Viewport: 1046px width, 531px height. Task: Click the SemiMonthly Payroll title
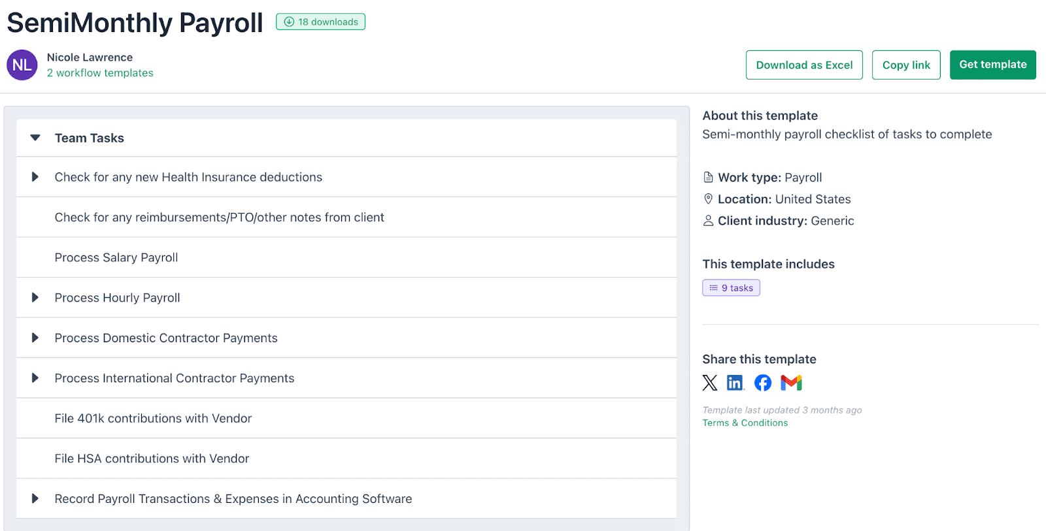[x=135, y=23]
